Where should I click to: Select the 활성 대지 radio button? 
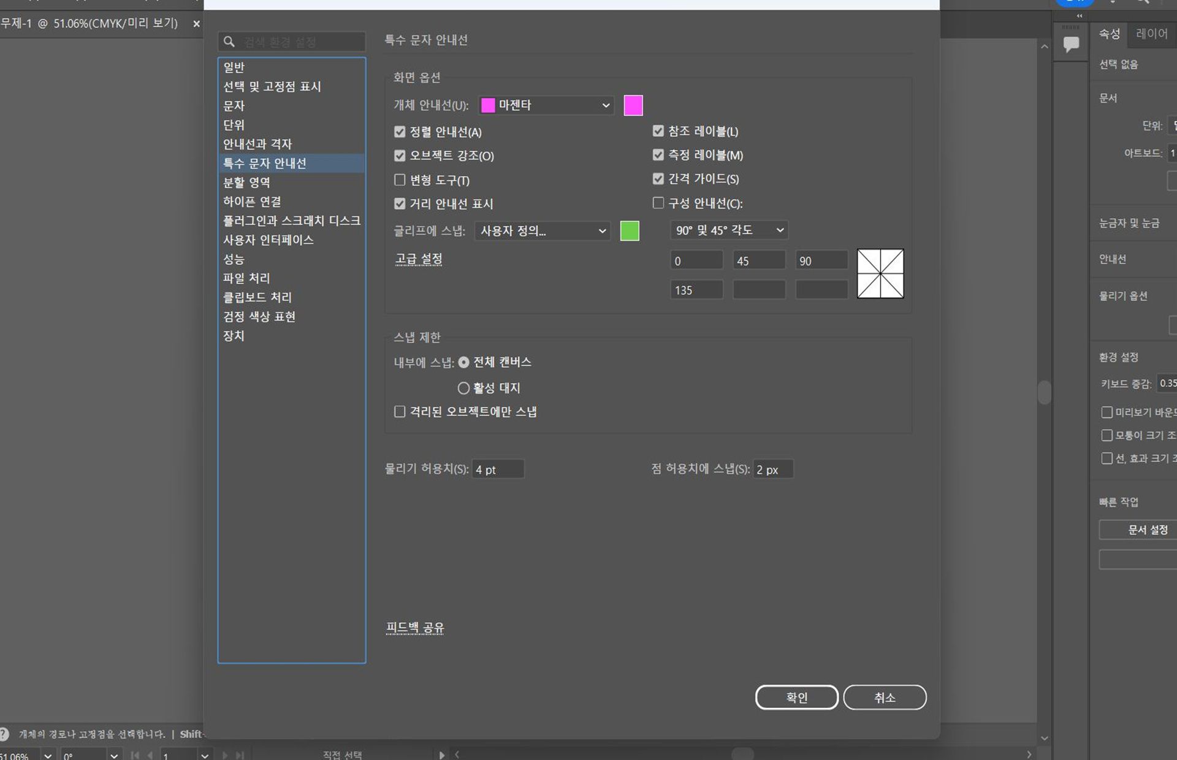(463, 388)
